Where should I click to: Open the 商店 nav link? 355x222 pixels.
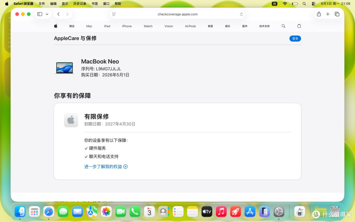[72, 26]
